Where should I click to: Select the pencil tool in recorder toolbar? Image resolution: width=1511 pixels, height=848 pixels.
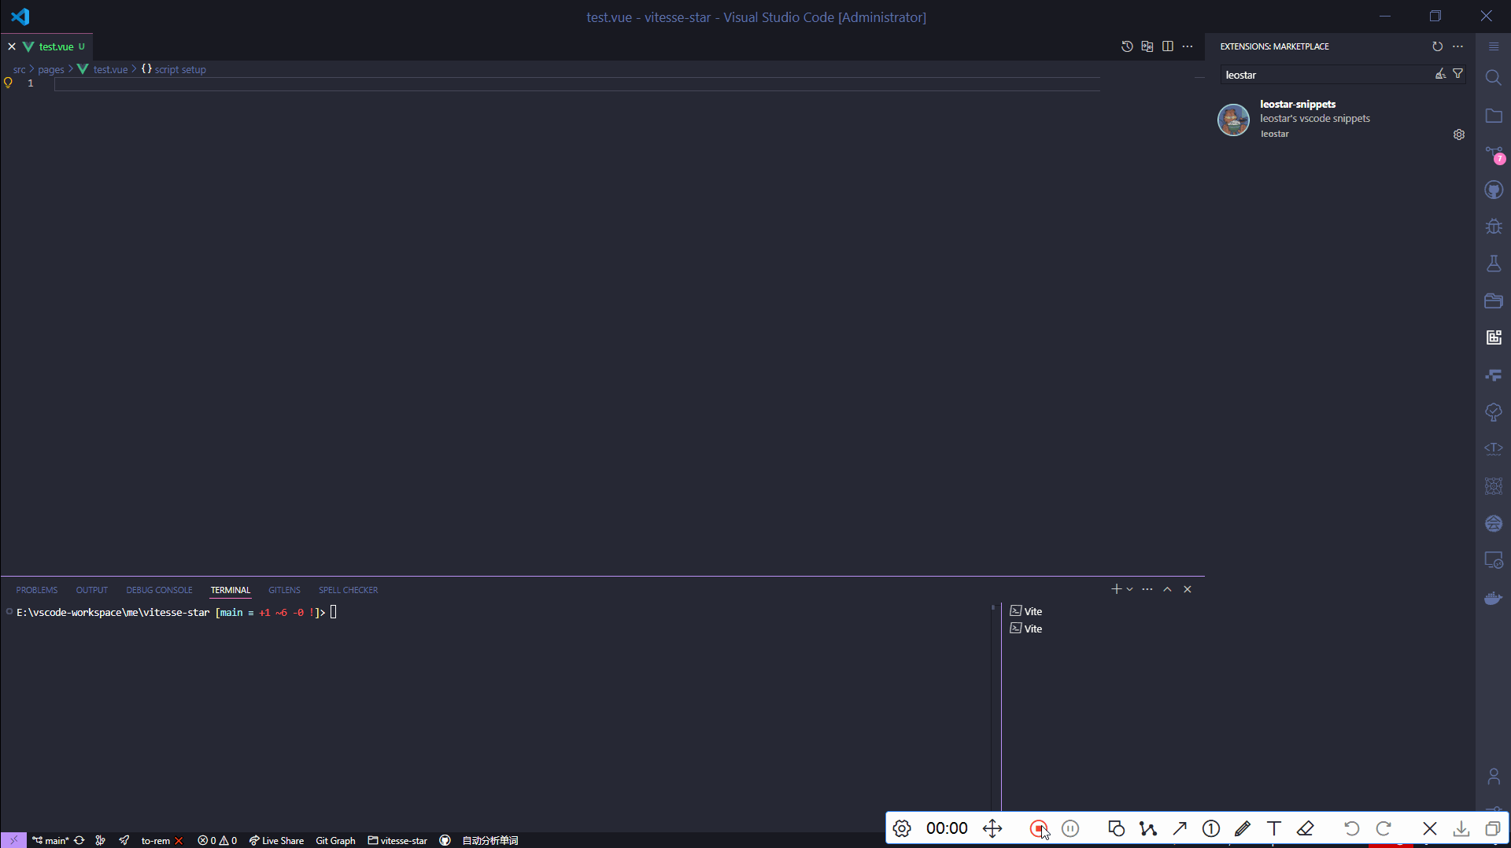tap(1243, 828)
